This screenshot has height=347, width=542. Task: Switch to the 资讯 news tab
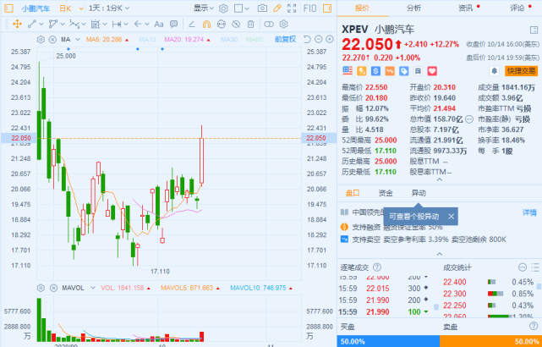(x=466, y=8)
